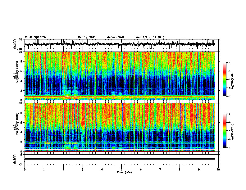
Task: Click the "5" label on ch.3(V) axis
Action: (21, 154)
